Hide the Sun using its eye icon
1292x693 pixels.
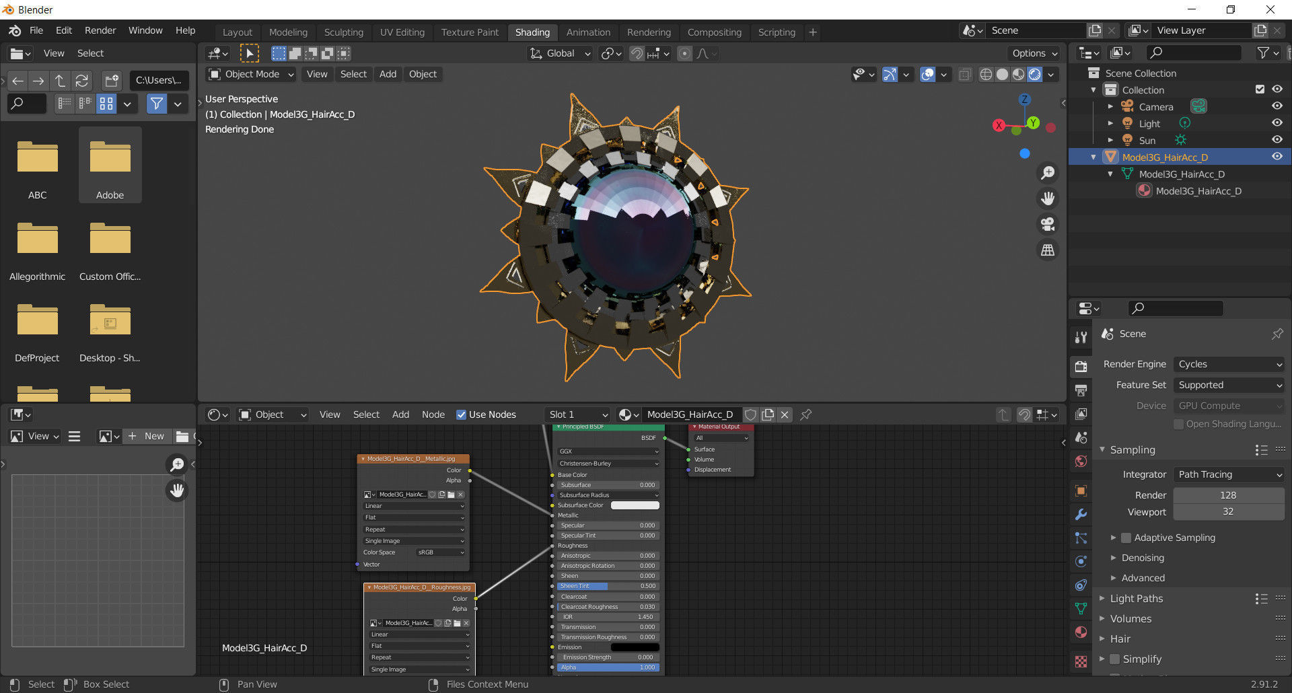click(1277, 139)
